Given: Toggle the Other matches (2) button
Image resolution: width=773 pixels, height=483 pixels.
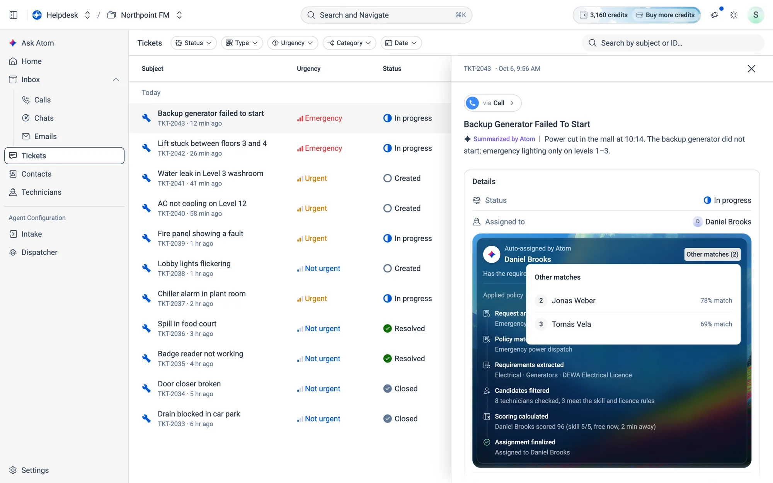Looking at the screenshot, I should tap(712, 254).
